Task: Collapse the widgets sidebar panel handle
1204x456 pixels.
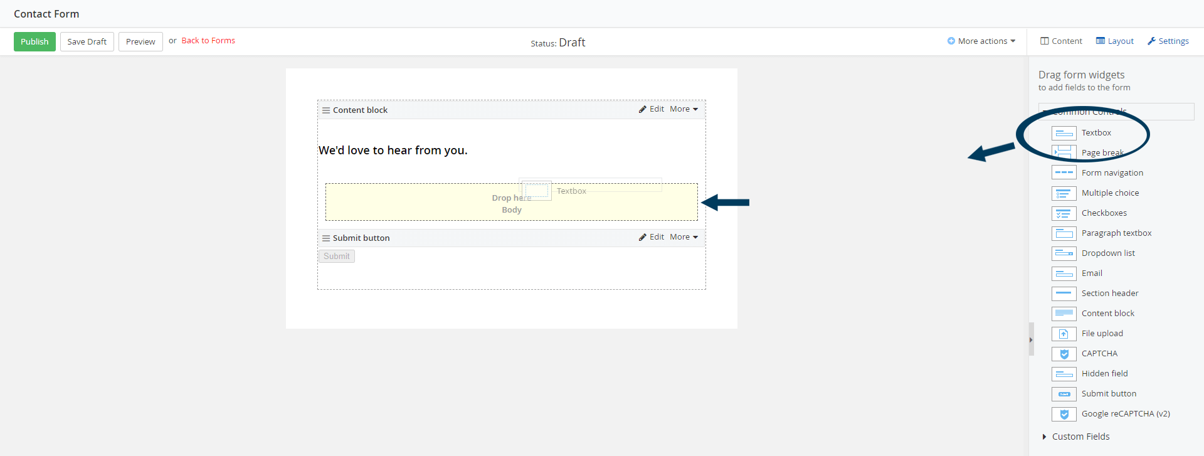Action: (x=1031, y=339)
